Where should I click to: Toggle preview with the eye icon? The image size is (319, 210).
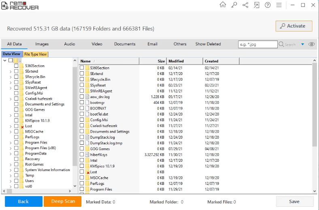pyautogui.click(x=312, y=44)
